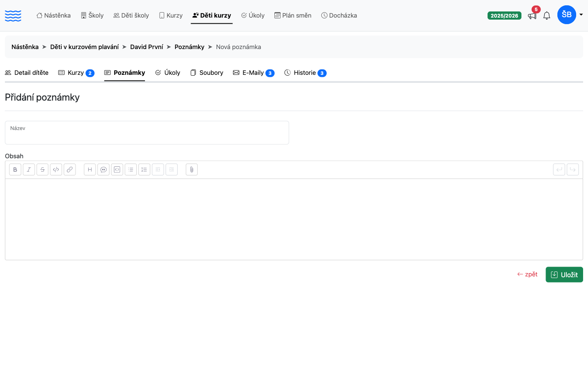Screen dimensions: 588x368
Task: Focus the Název input field
Action: 147,132
